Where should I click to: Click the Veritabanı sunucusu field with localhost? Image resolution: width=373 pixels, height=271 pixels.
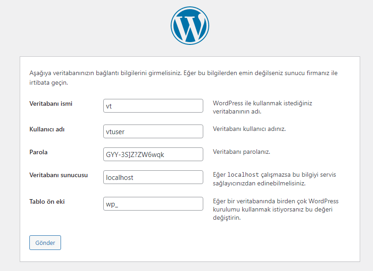pyautogui.click(x=153, y=177)
